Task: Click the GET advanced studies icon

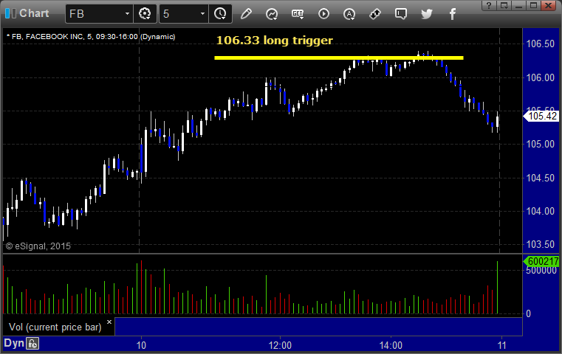Action: coord(298,14)
